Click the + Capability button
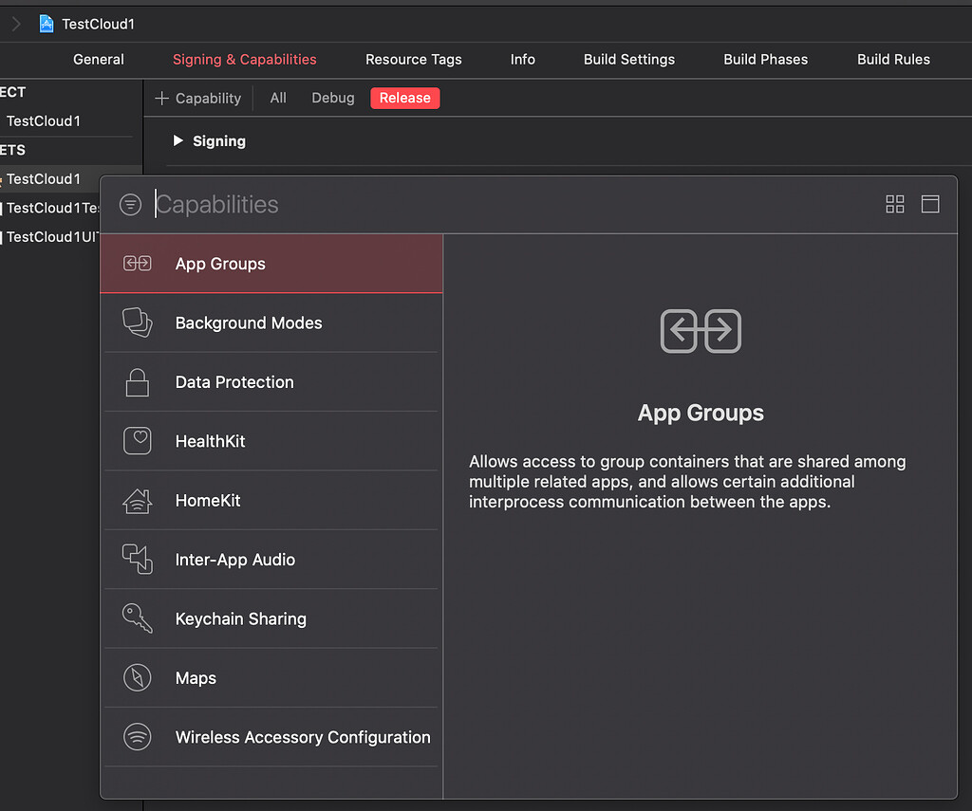The image size is (972, 811). pyautogui.click(x=197, y=98)
